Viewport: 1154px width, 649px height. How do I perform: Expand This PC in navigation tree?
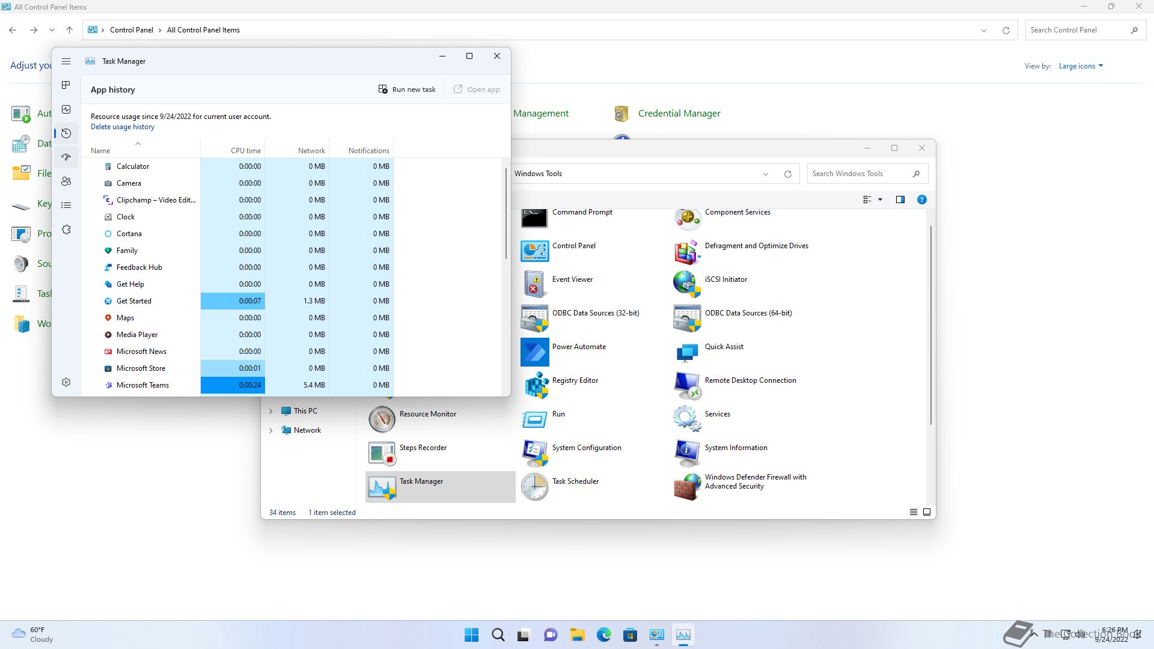(270, 411)
